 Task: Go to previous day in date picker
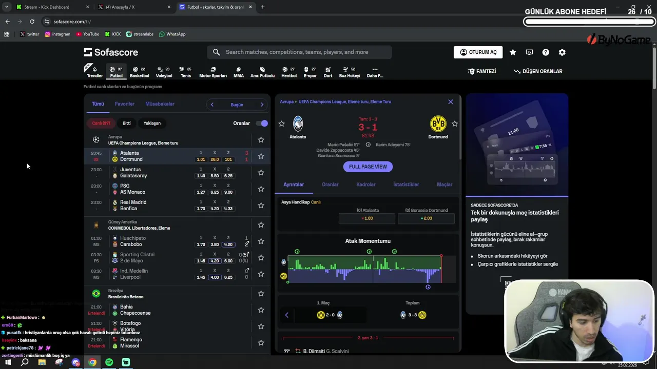click(x=212, y=105)
